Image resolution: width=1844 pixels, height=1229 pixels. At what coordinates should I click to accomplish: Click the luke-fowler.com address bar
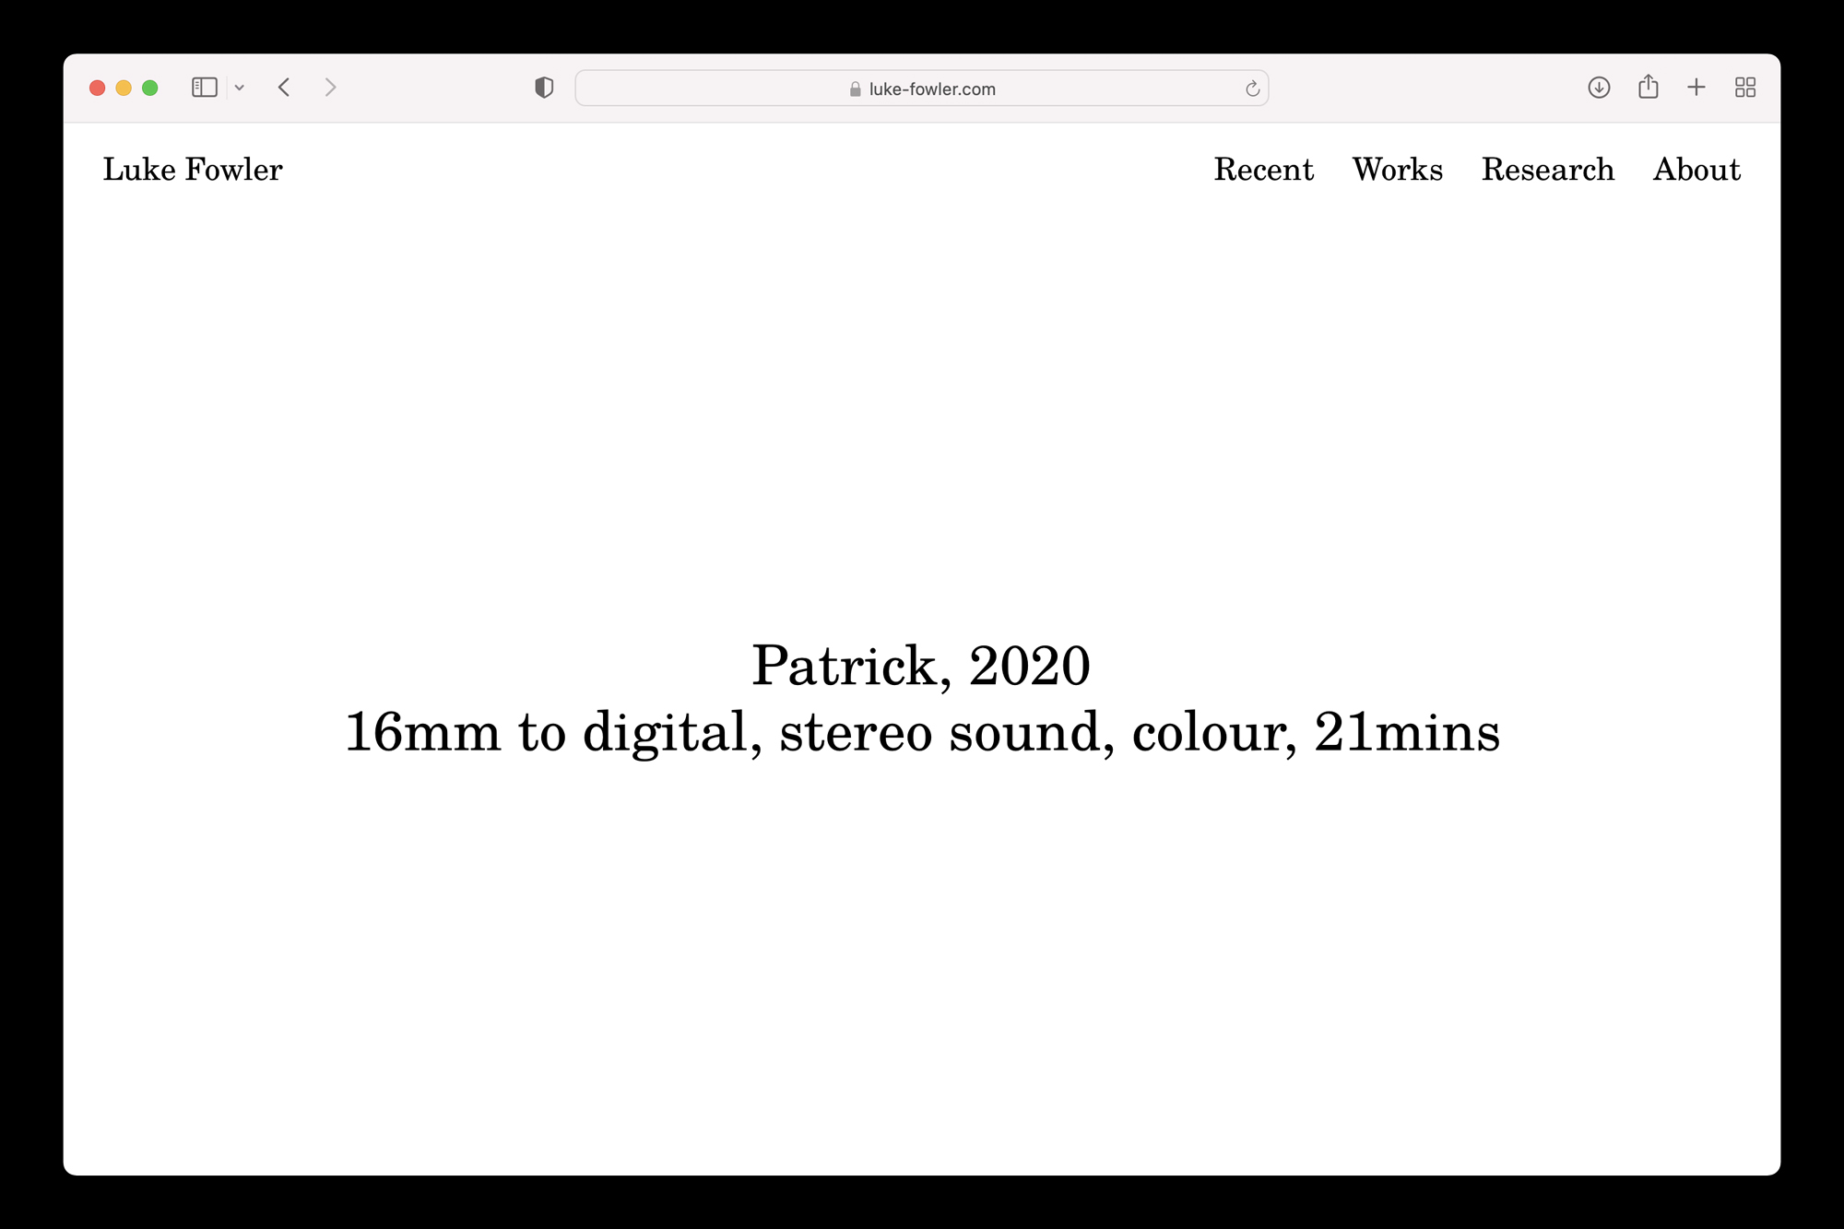[x=931, y=89]
